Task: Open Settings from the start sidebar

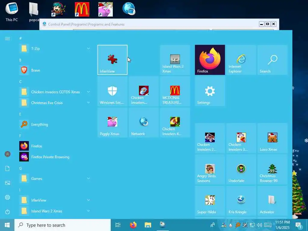Action: point(8,197)
